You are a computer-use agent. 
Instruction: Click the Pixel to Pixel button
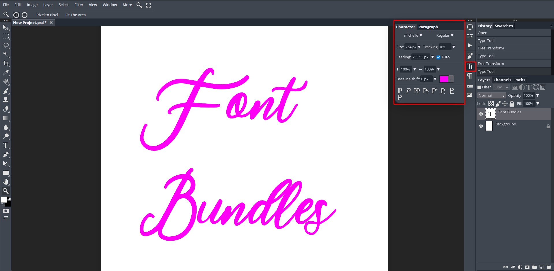(x=47, y=15)
